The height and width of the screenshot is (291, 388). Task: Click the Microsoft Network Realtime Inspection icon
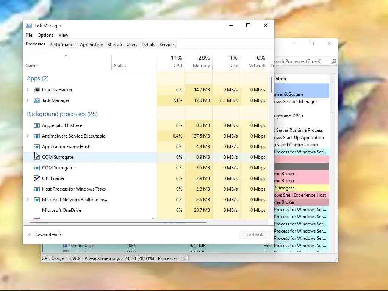(x=37, y=200)
